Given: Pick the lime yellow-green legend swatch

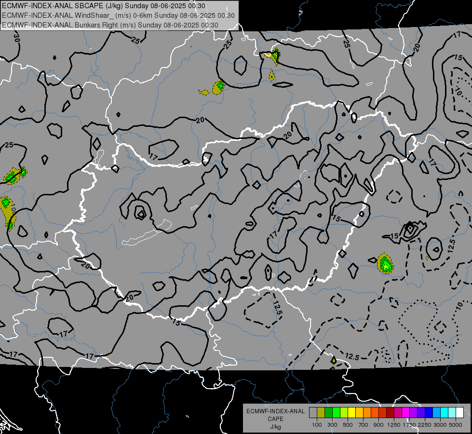Looking at the screenshot, I should click(x=344, y=413).
